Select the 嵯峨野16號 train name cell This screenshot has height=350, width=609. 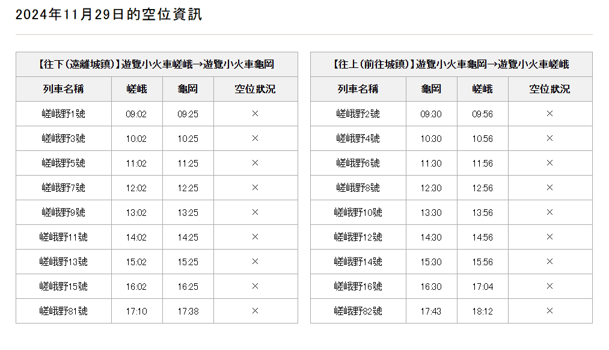[x=358, y=286]
